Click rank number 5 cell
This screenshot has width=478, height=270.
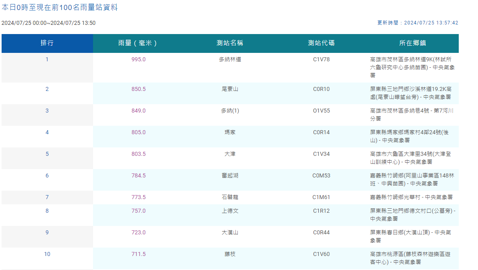point(47,158)
